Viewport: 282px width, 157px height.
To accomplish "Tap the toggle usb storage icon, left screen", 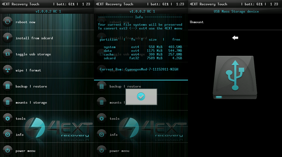I will pyautogui.click(x=7, y=54).
